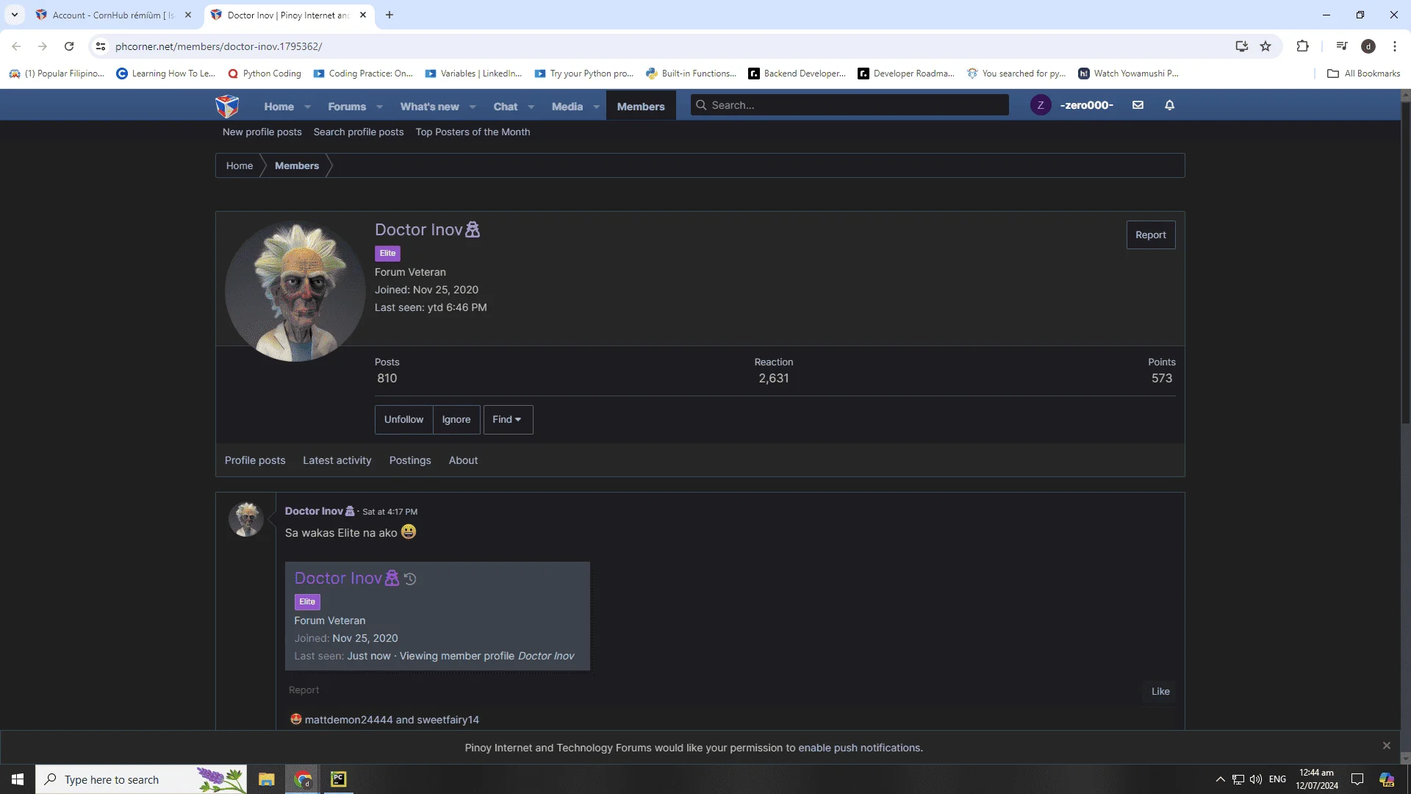Expand the What's new dropdown arrow
Image resolution: width=1411 pixels, height=794 pixels.
click(473, 107)
